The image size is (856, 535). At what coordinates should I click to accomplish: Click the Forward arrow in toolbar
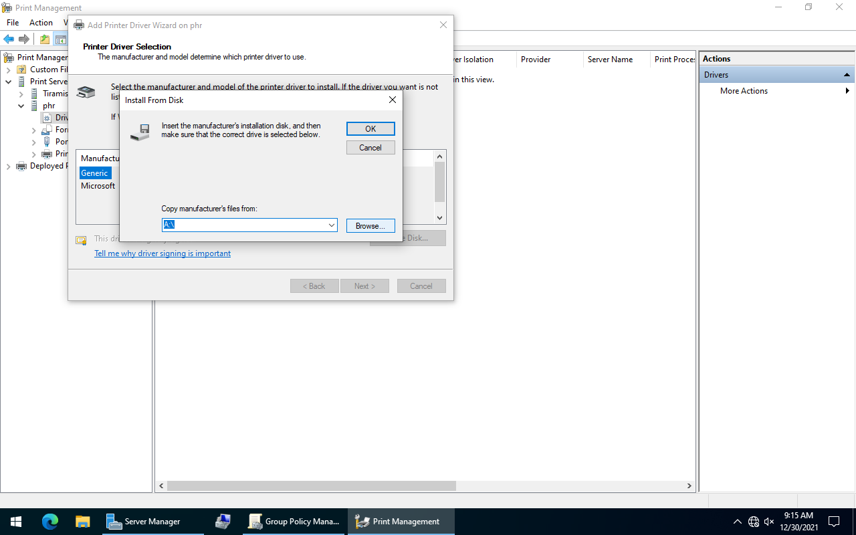pyautogui.click(x=24, y=39)
